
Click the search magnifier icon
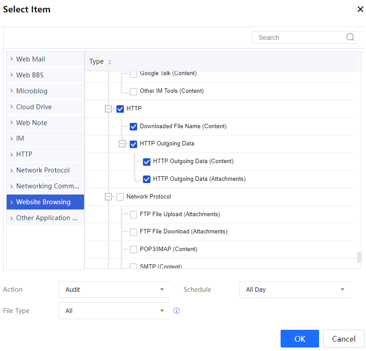tap(350, 38)
